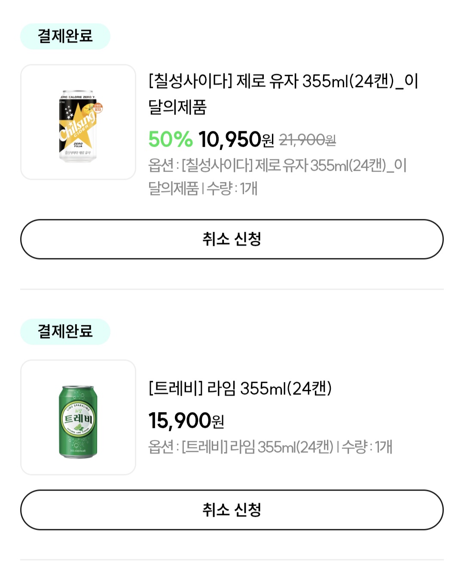Image resolution: width=464 pixels, height=583 pixels.
Task: Tap the orange yuja sticker on the Chilsung can
Action: [98, 107]
